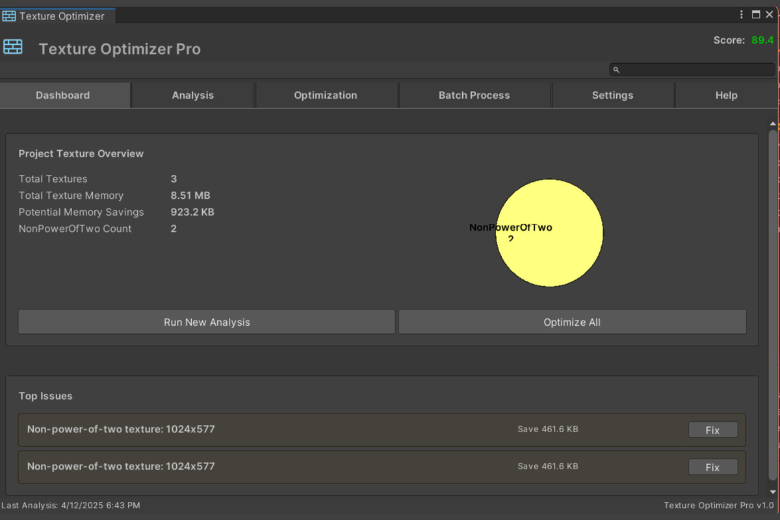Maximize the Texture Optimizer window

click(756, 14)
